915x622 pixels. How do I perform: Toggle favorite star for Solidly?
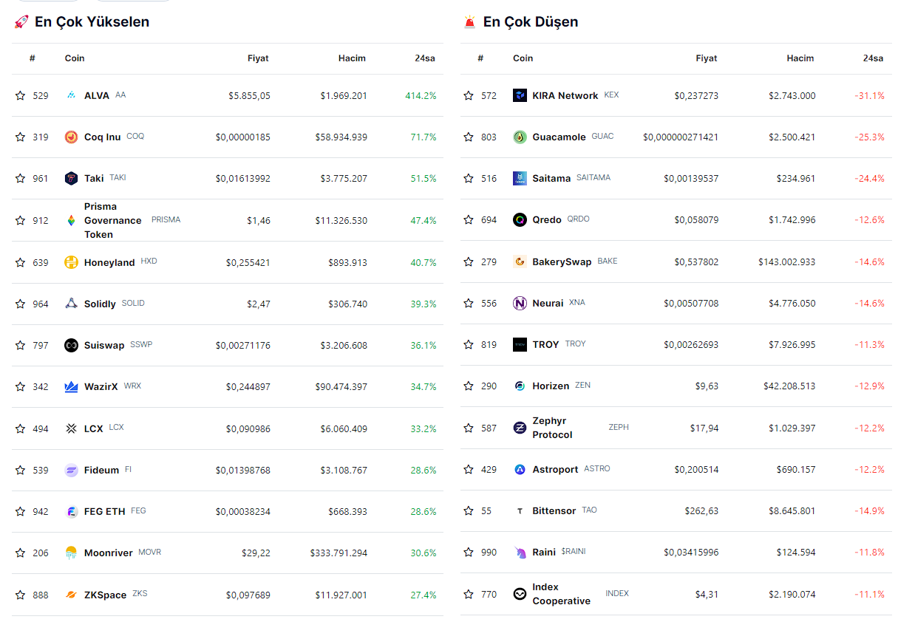point(20,304)
